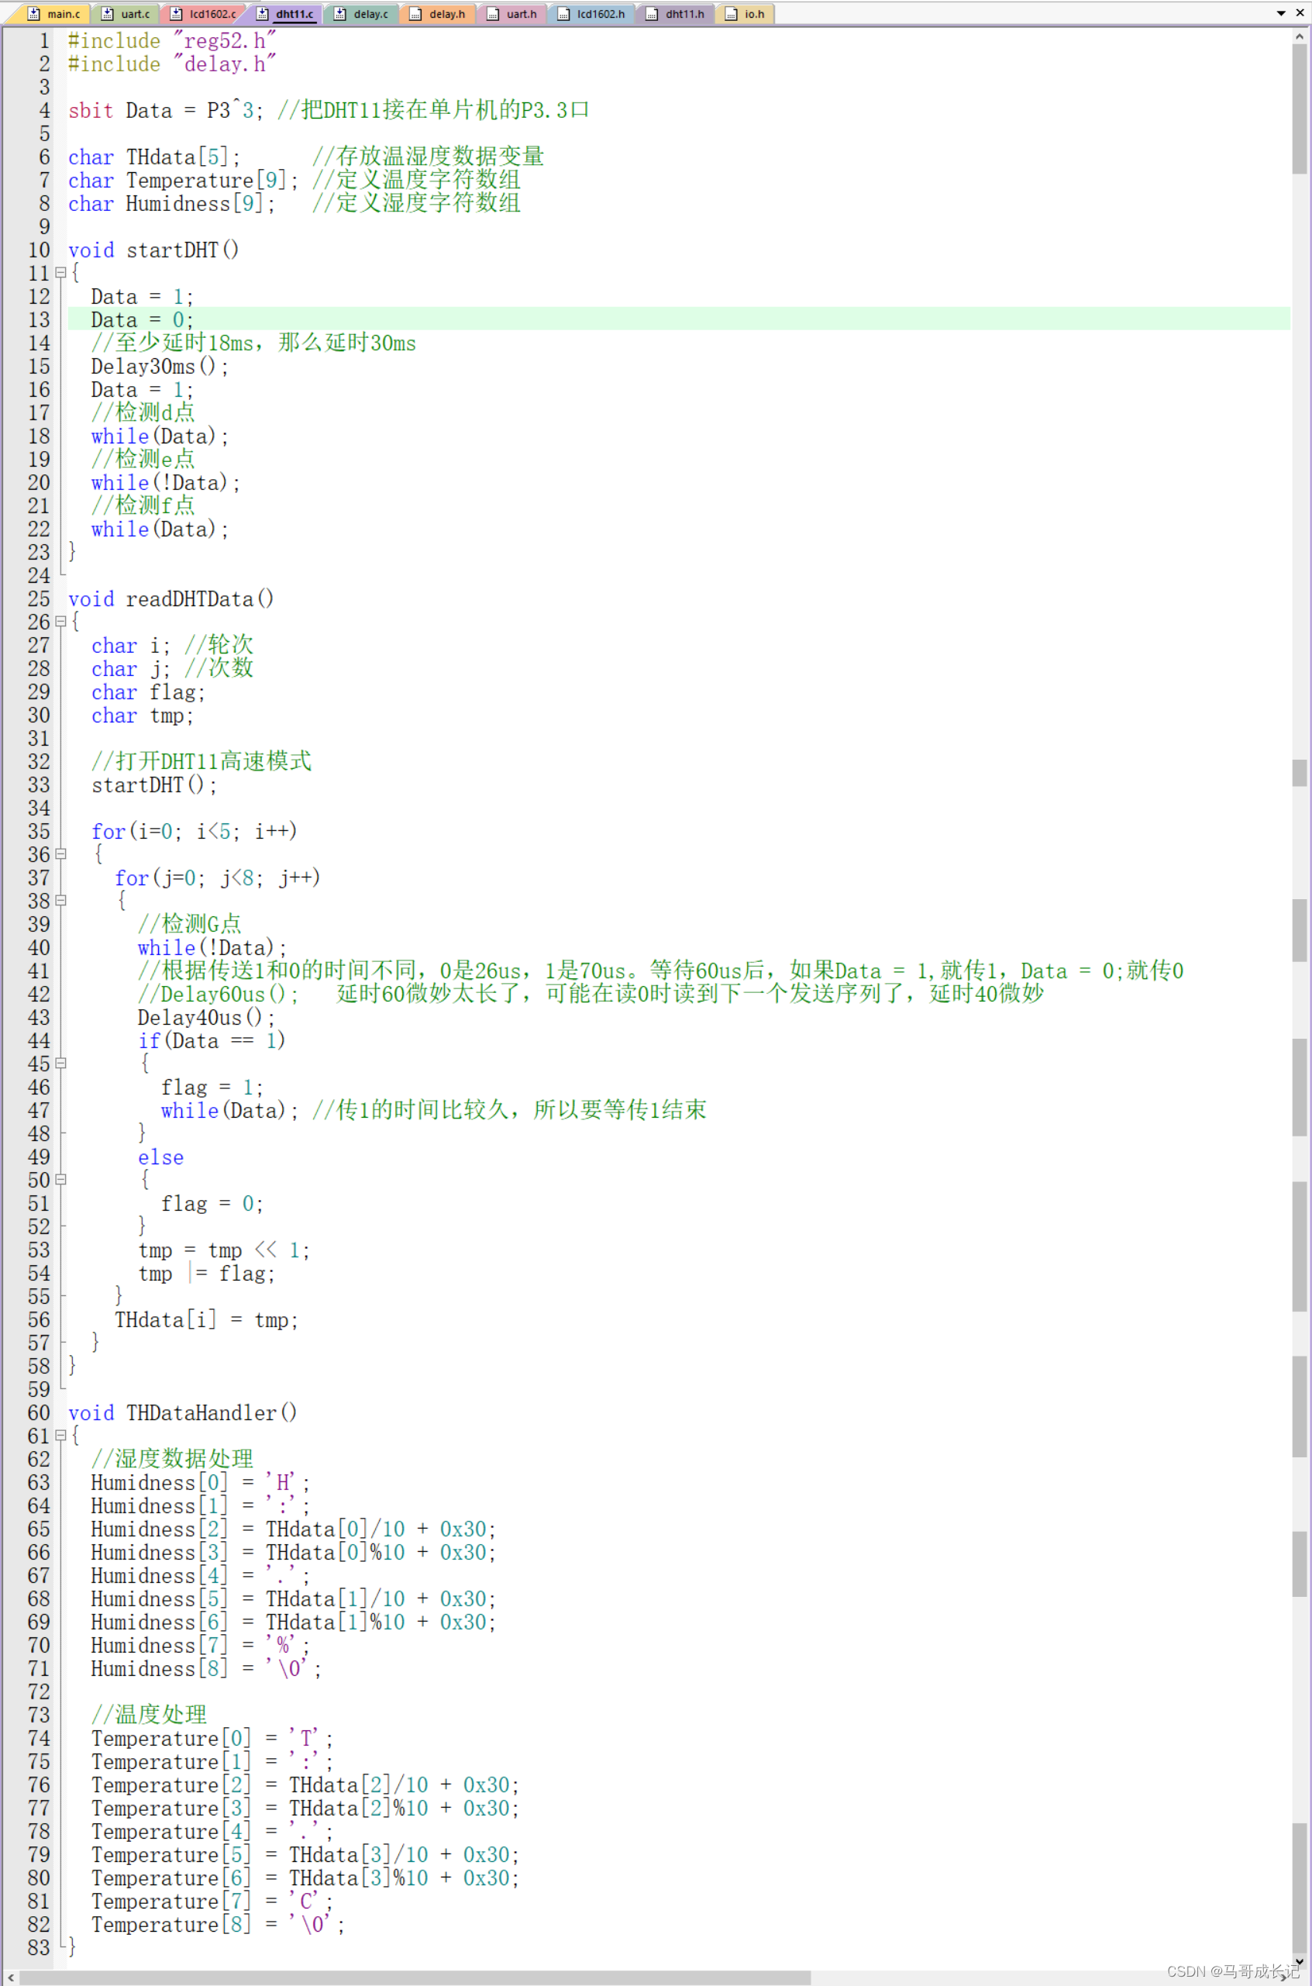Click the '#include "delay.h"' line
Screen dimensions: 1312x1986
171,64
